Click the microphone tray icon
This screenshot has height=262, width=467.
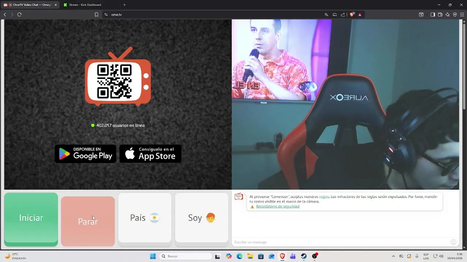coord(417,256)
